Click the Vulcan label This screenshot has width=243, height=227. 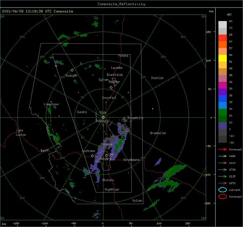[137, 201]
